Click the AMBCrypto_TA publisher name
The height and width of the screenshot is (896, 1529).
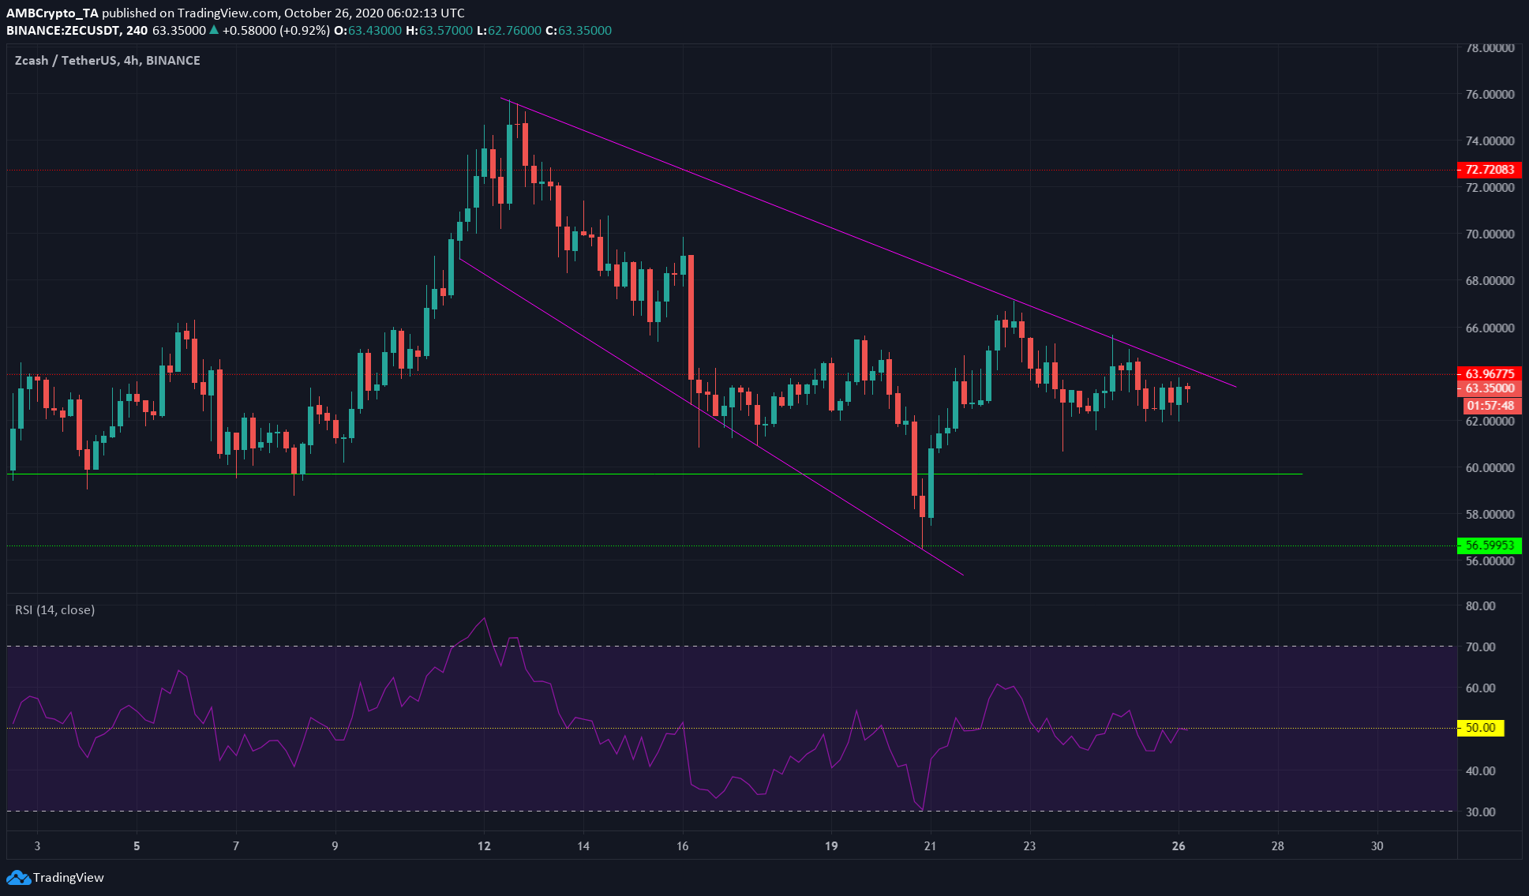53,13
